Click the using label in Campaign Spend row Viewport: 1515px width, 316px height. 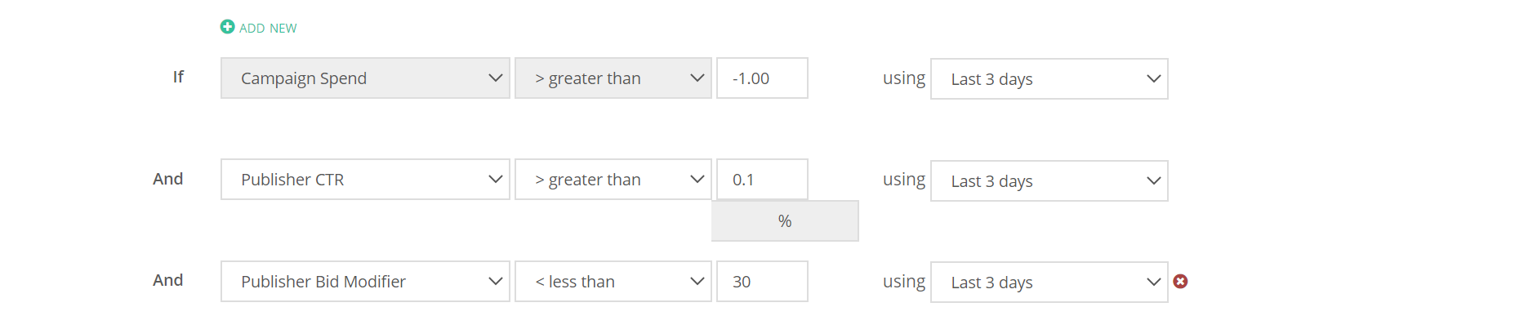pyautogui.click(x=904, y=78)
